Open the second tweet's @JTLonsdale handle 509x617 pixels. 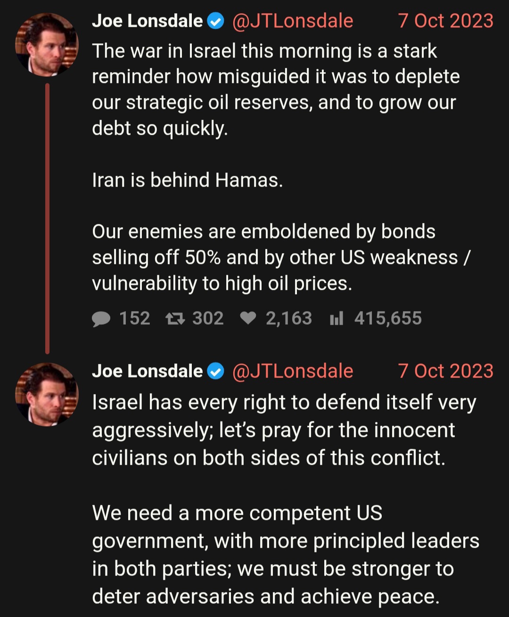click(293, 371)
